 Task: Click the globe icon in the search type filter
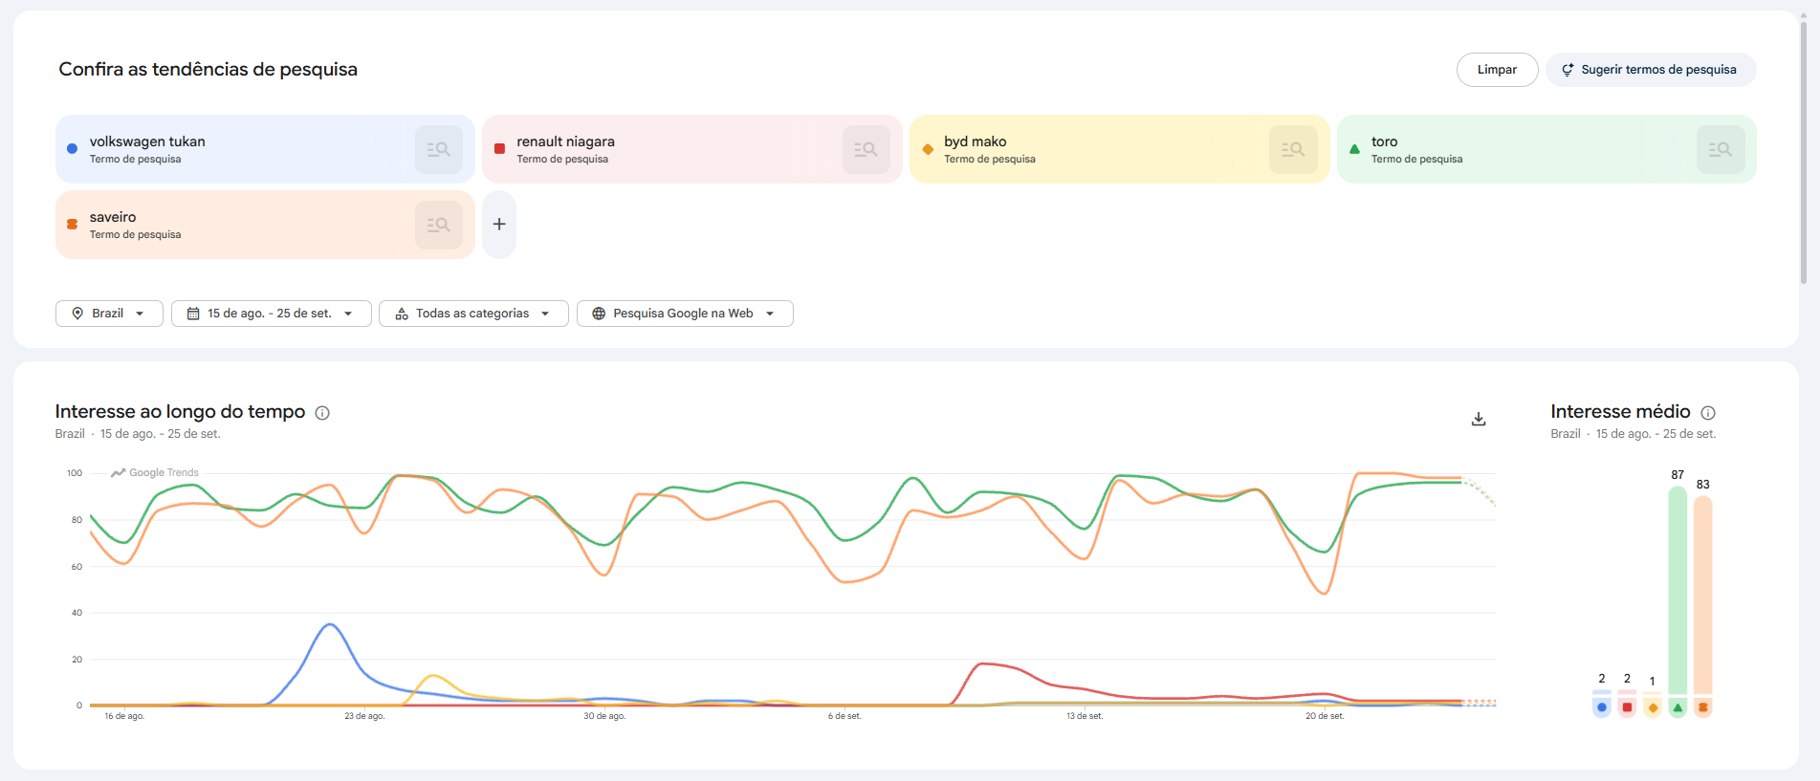coord(599,314)
